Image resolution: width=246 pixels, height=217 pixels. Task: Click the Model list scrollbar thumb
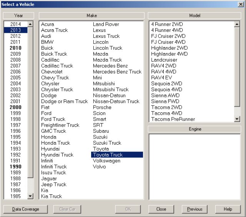coord(237,67)
